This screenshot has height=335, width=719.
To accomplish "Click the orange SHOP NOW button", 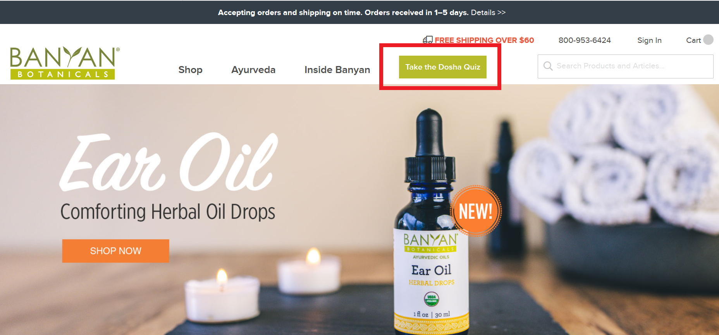I will [115, 251].
